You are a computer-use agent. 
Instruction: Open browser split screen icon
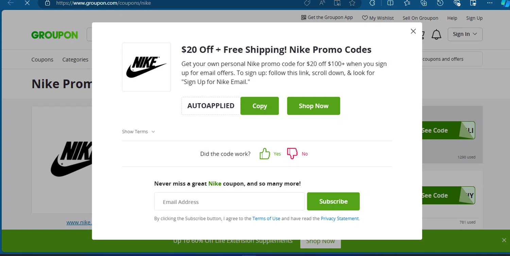tap(390, 3)
